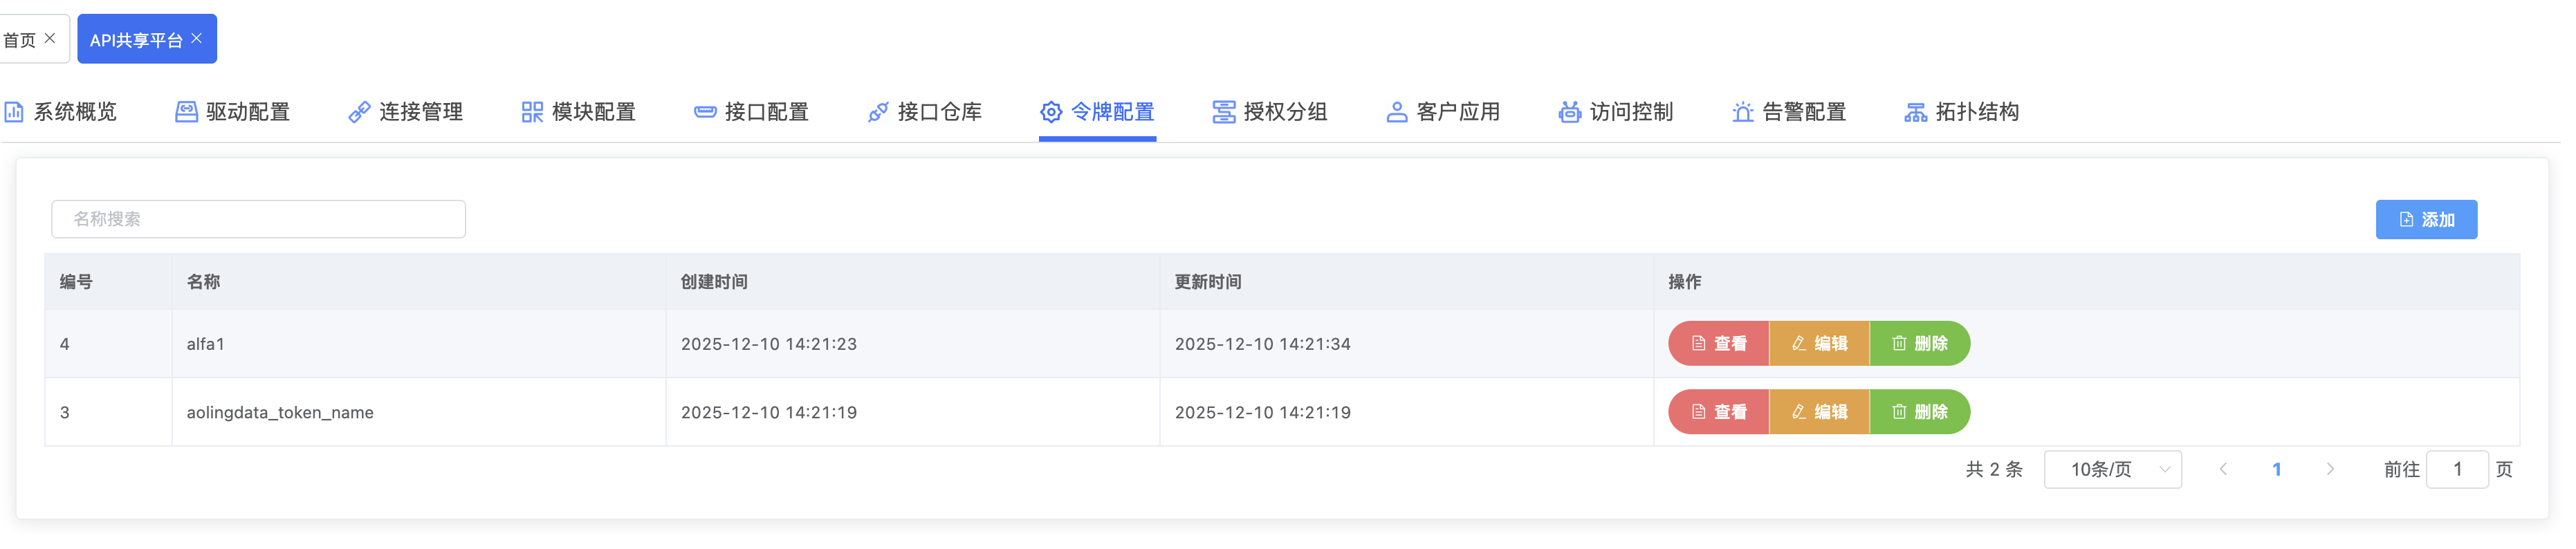Click the 访问控制 robot icon

(x=1570, y=112)
